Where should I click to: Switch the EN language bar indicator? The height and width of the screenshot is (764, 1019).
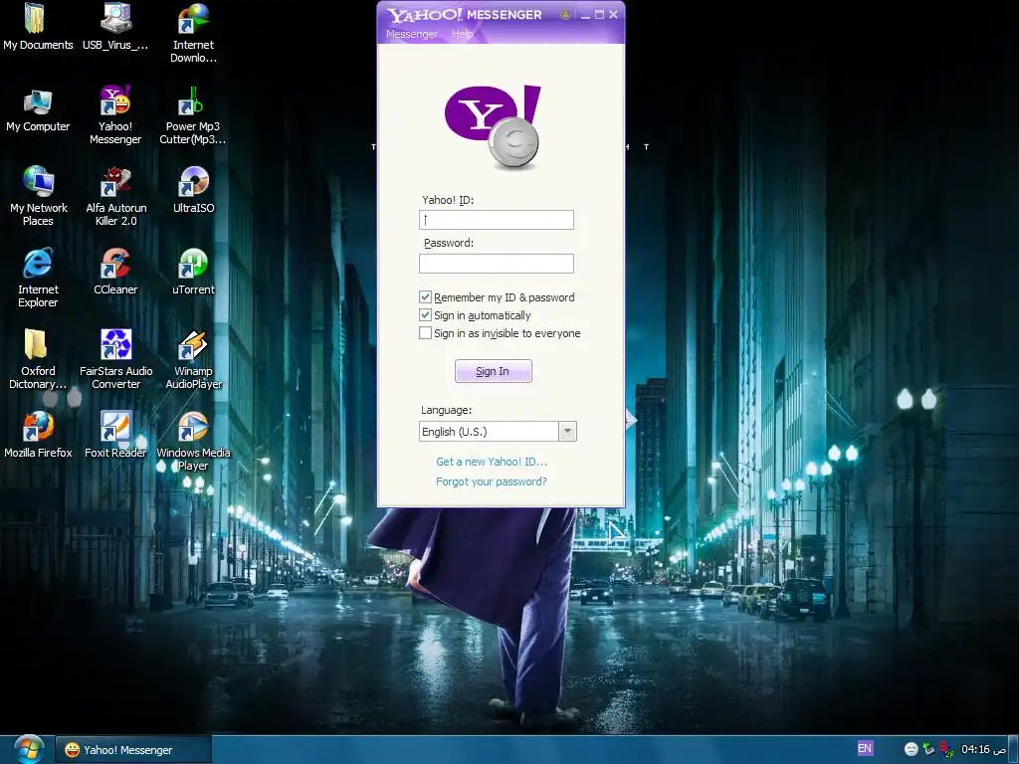click(865, 748)
